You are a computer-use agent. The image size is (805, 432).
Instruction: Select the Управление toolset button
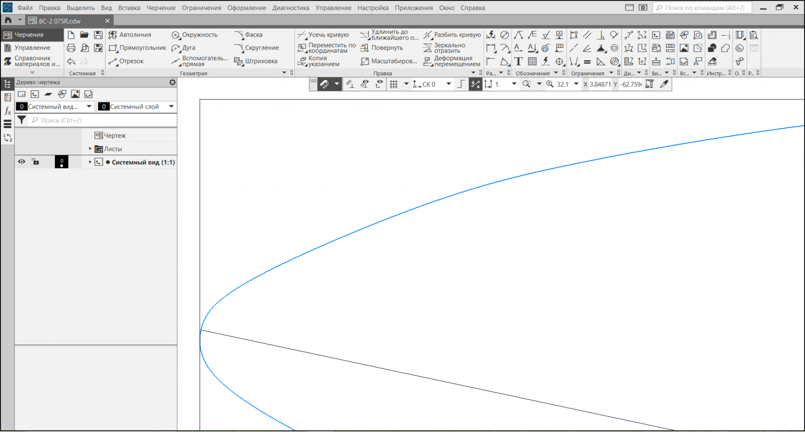[32, 48]
